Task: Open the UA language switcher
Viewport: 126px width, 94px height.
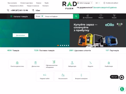Action: tap(97, 3)
